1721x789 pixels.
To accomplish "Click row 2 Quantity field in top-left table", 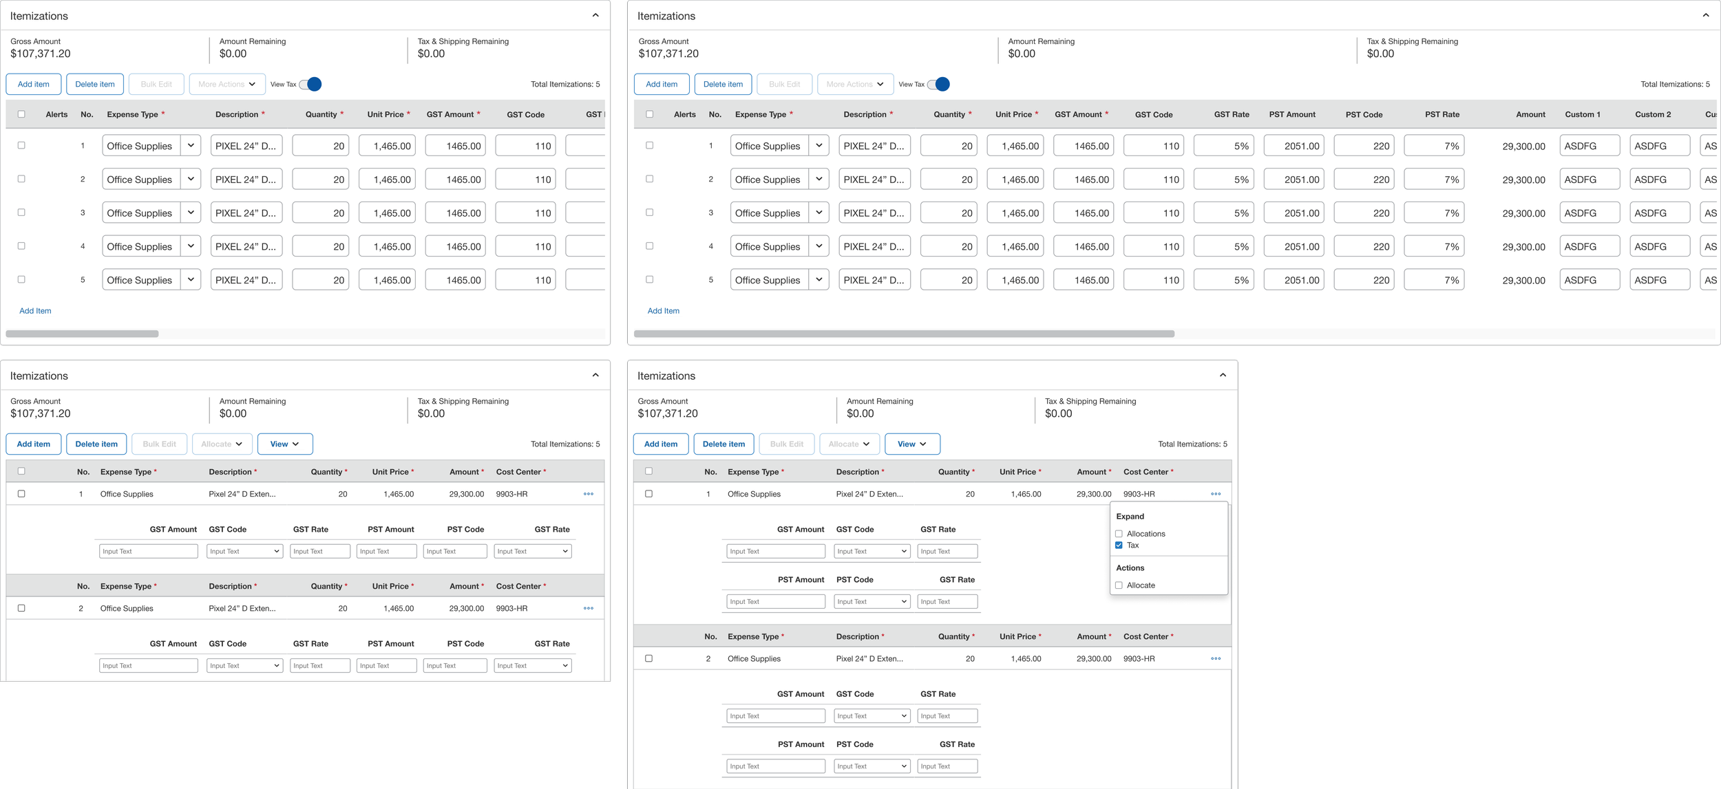I will point(320,180).
